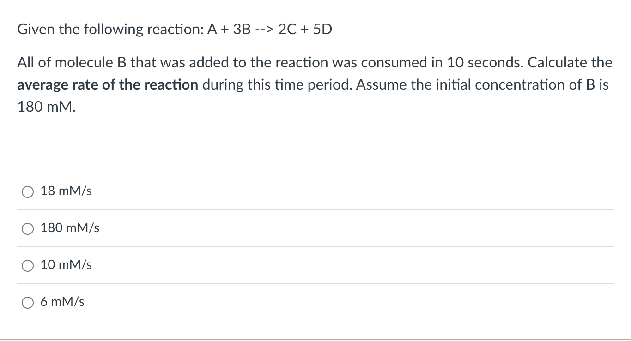
Task: Select the 18 mM/s radio button
Action: click(28, 191)
